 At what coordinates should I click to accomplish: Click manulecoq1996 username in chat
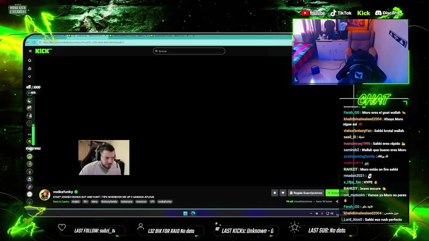[357, 144]
